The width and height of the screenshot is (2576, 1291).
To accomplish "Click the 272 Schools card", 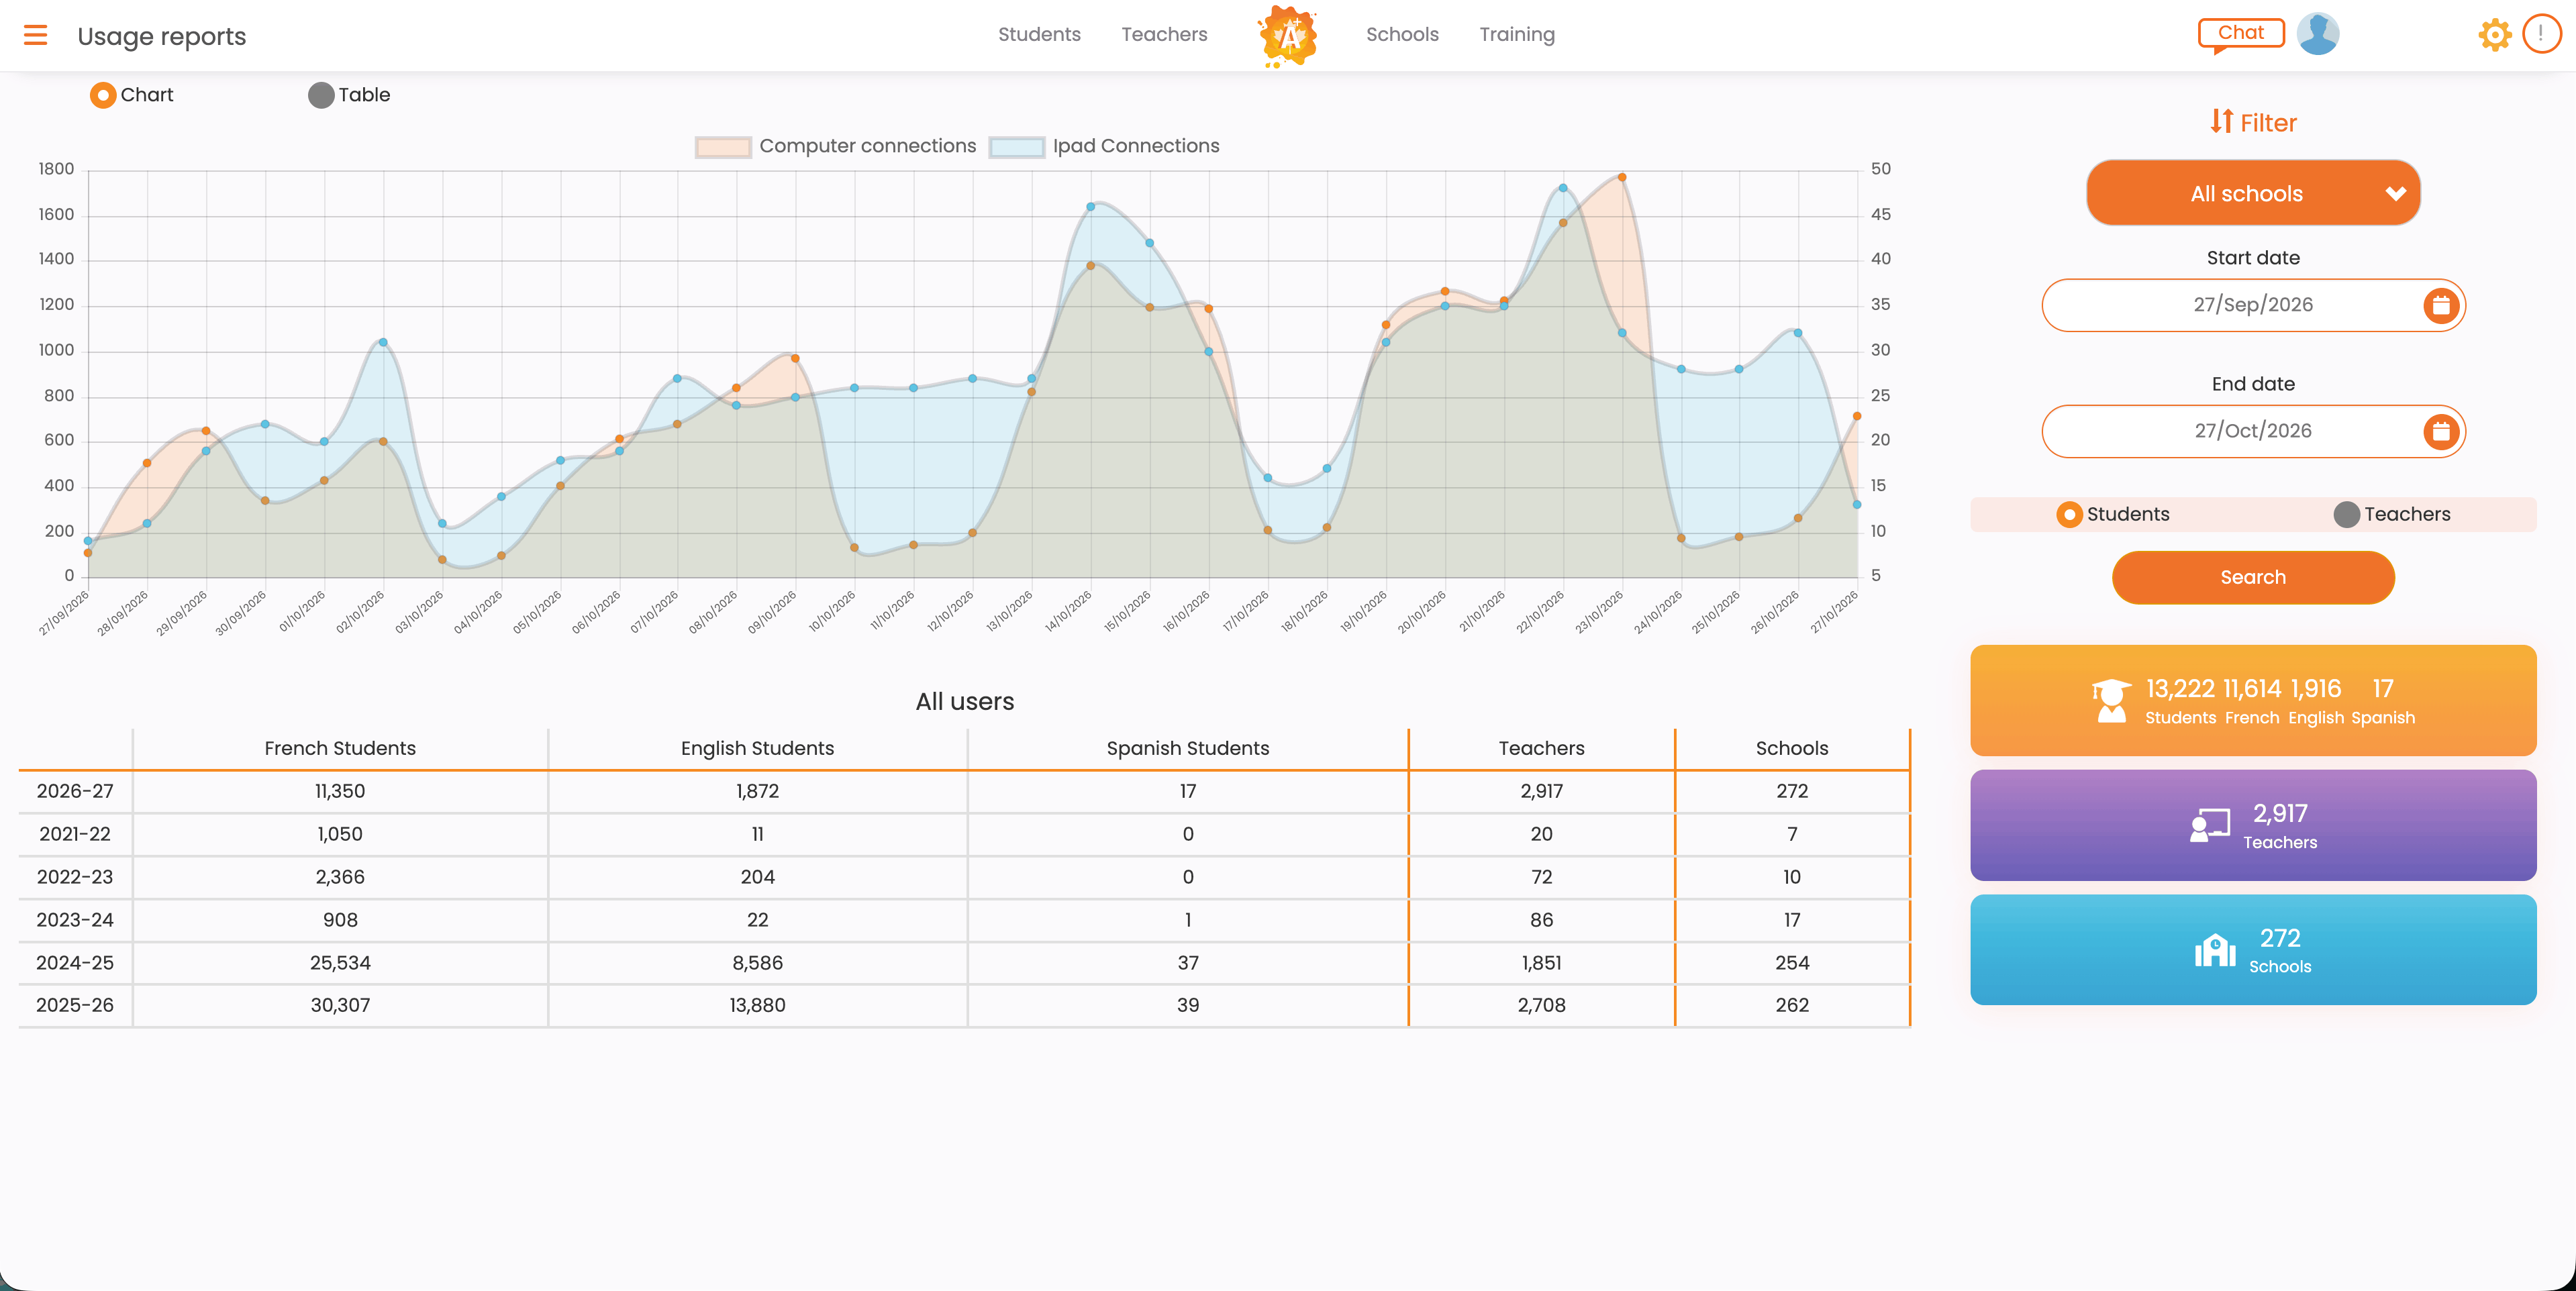I will pyautogui.click(x=2253, y=950).
